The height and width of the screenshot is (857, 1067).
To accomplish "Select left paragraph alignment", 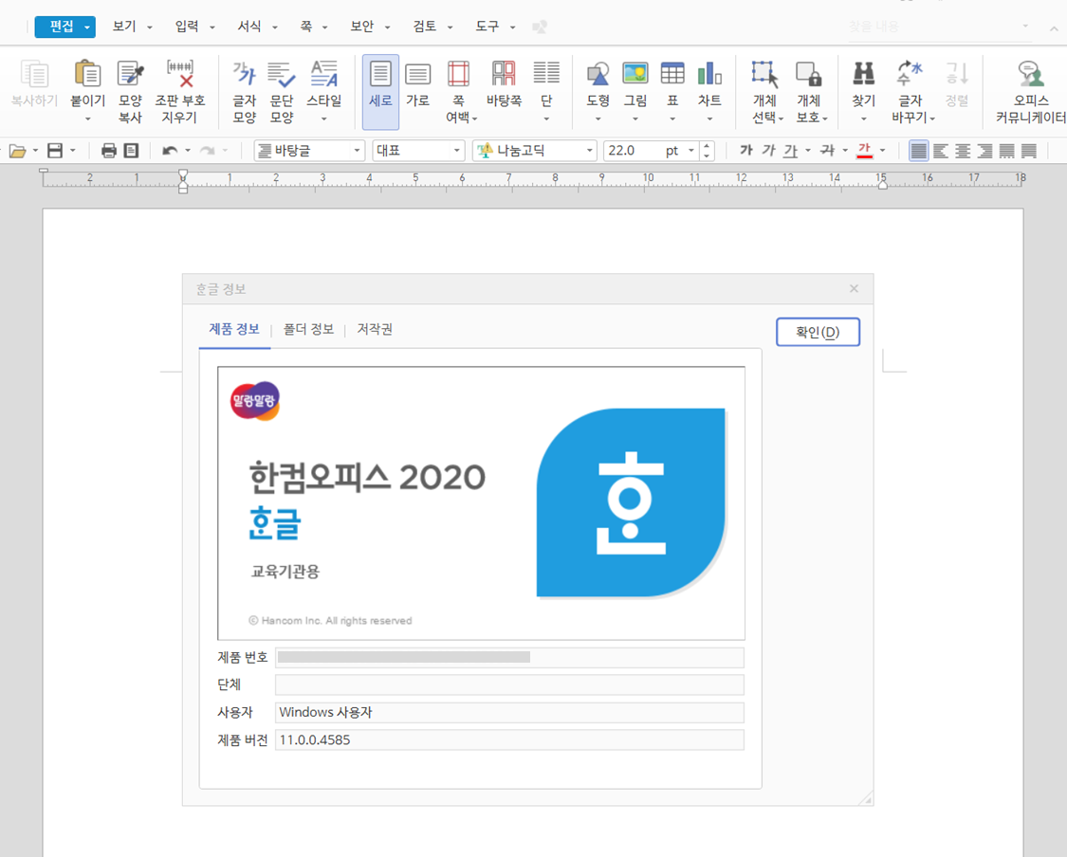I will pyautogui.click(x=941, y=151).
